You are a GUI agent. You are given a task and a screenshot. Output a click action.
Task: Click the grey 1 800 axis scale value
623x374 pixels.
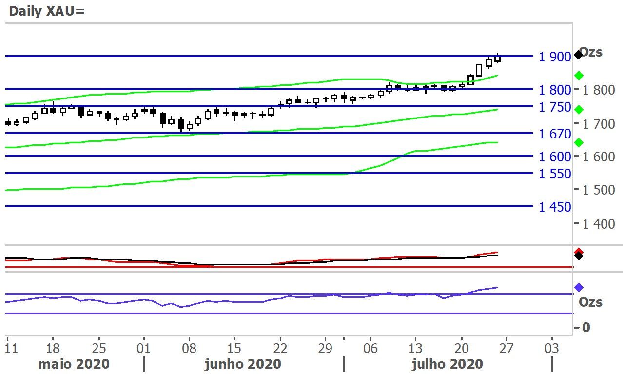[x=599, y=90]
